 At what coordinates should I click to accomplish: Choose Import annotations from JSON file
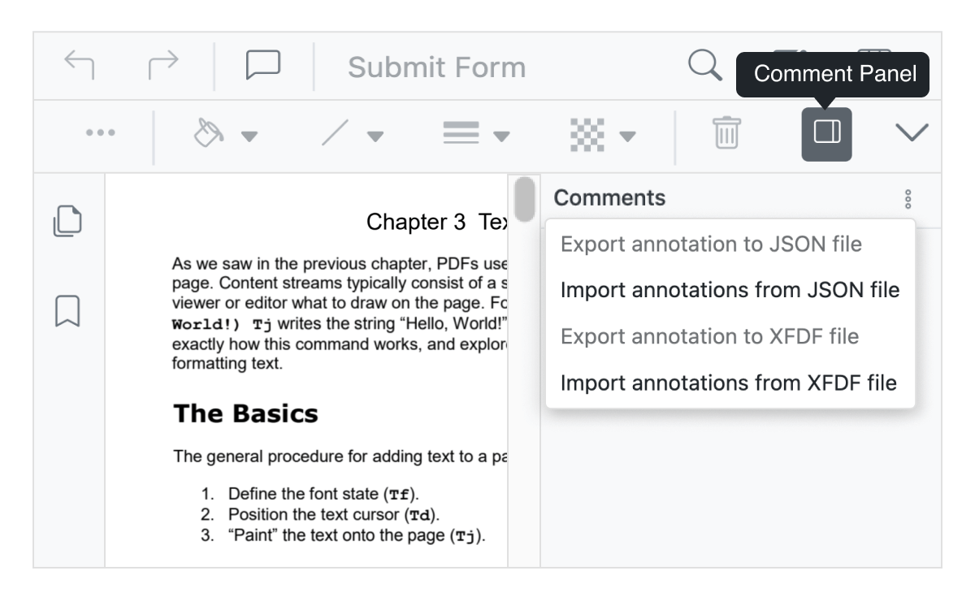point(729,290)
